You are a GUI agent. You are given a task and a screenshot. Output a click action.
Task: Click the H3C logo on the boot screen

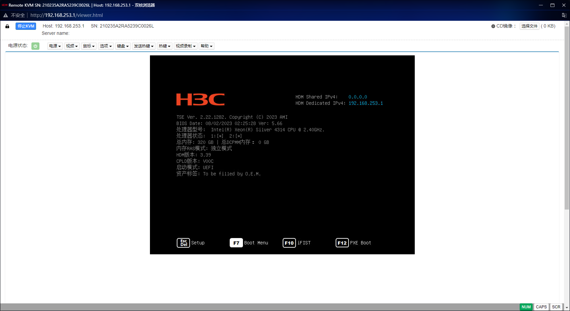click(x=201, y=99)
